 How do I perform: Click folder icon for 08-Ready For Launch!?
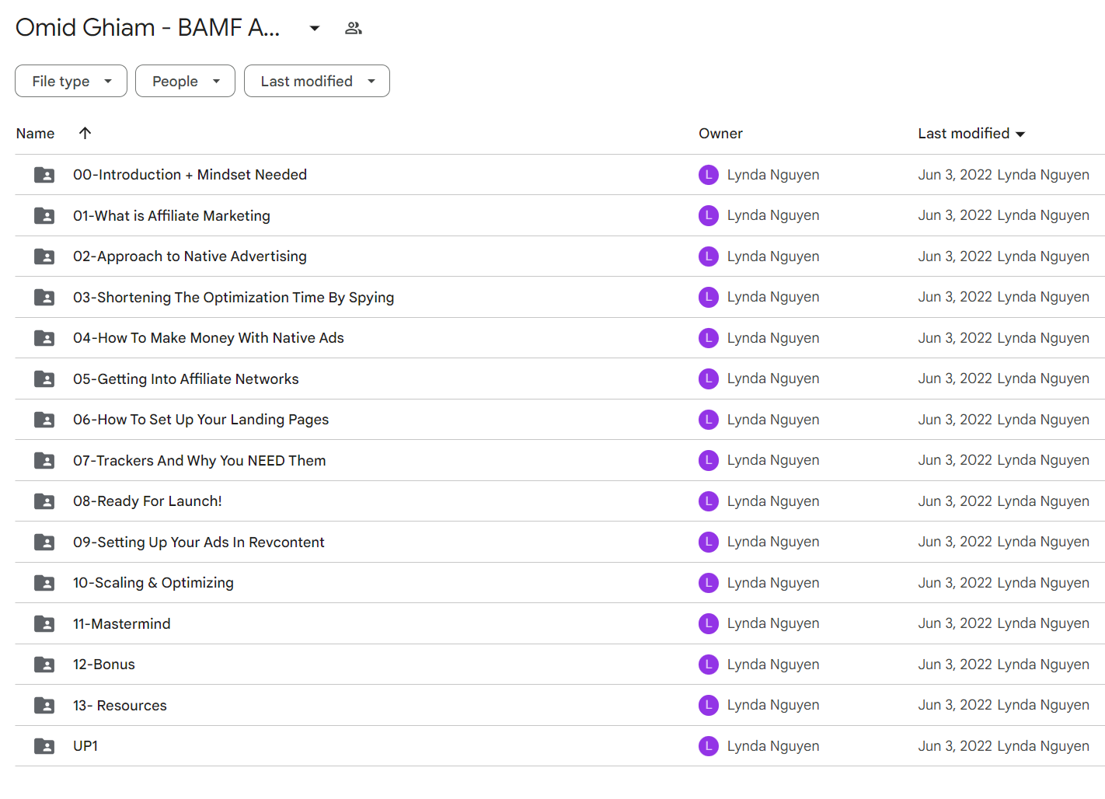click(x=44, y=501)
